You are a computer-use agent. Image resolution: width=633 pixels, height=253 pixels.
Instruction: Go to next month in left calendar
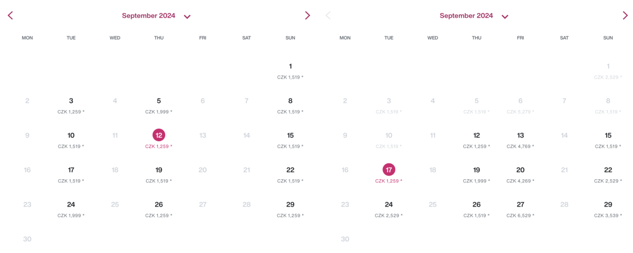point(308,16)
